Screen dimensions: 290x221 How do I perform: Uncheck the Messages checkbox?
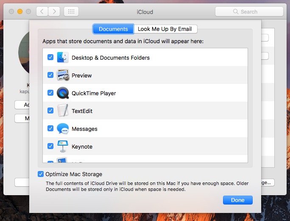50,128
